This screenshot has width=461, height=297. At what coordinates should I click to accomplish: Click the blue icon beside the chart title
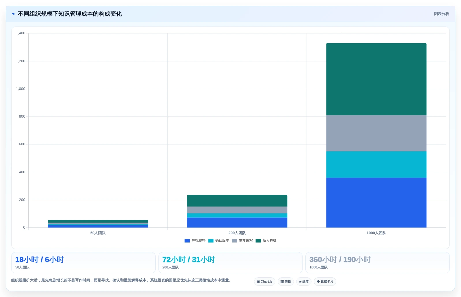pyautogui.click(x=13, y=14)
